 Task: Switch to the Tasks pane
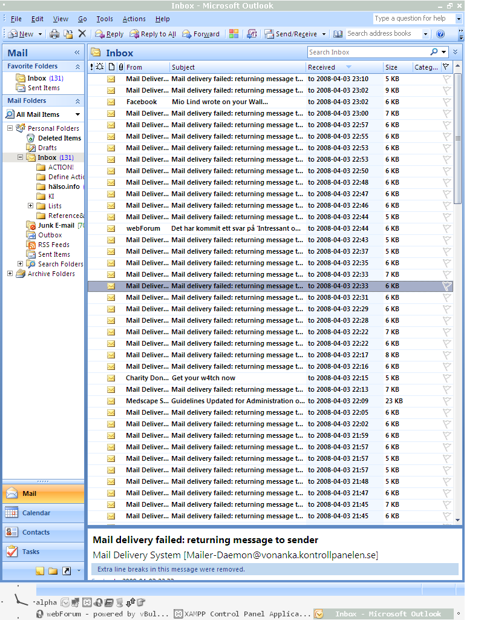(x=44, y=552)
